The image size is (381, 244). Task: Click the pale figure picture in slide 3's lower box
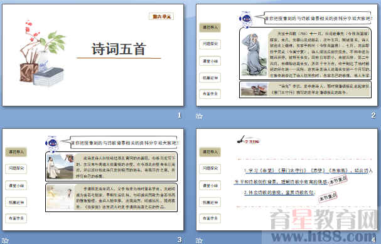[x=60, y=198]
